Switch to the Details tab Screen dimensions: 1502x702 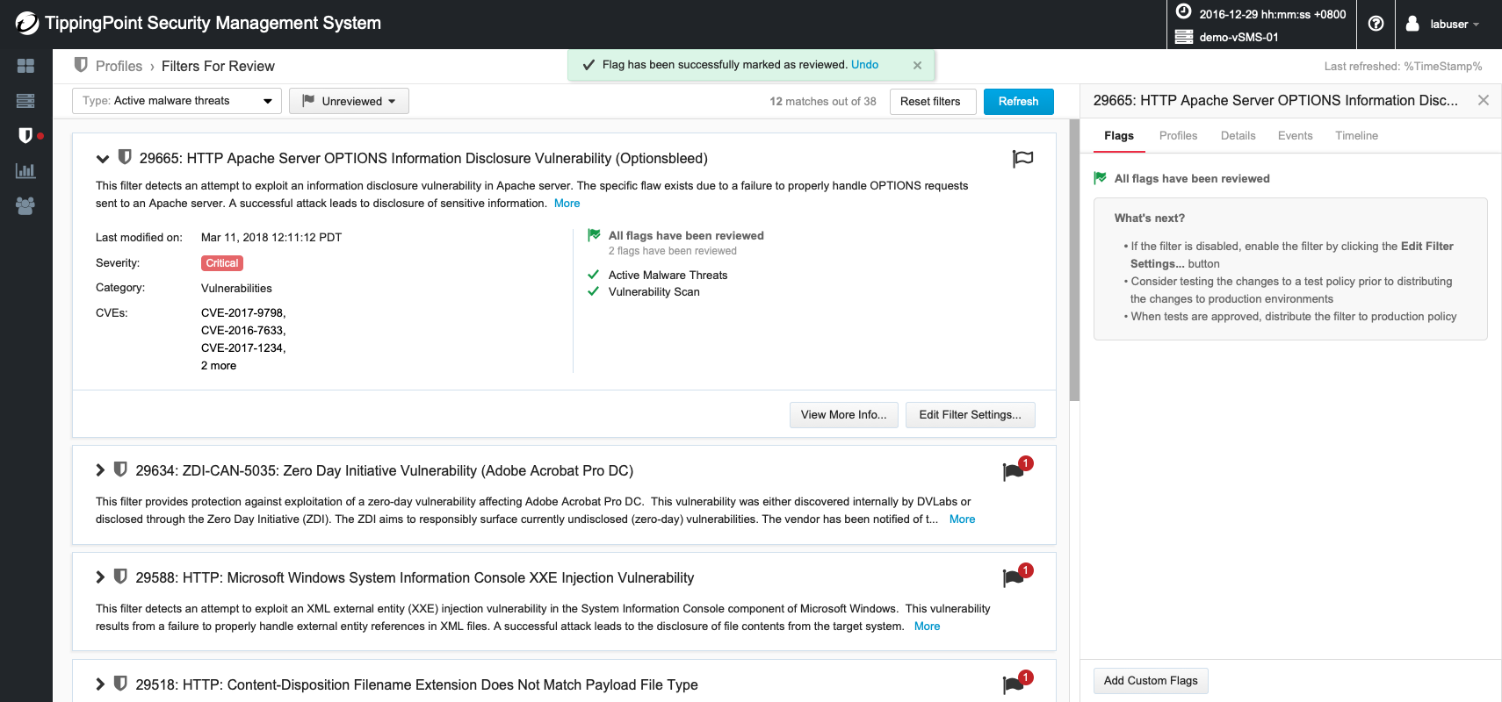(1238, 136)
